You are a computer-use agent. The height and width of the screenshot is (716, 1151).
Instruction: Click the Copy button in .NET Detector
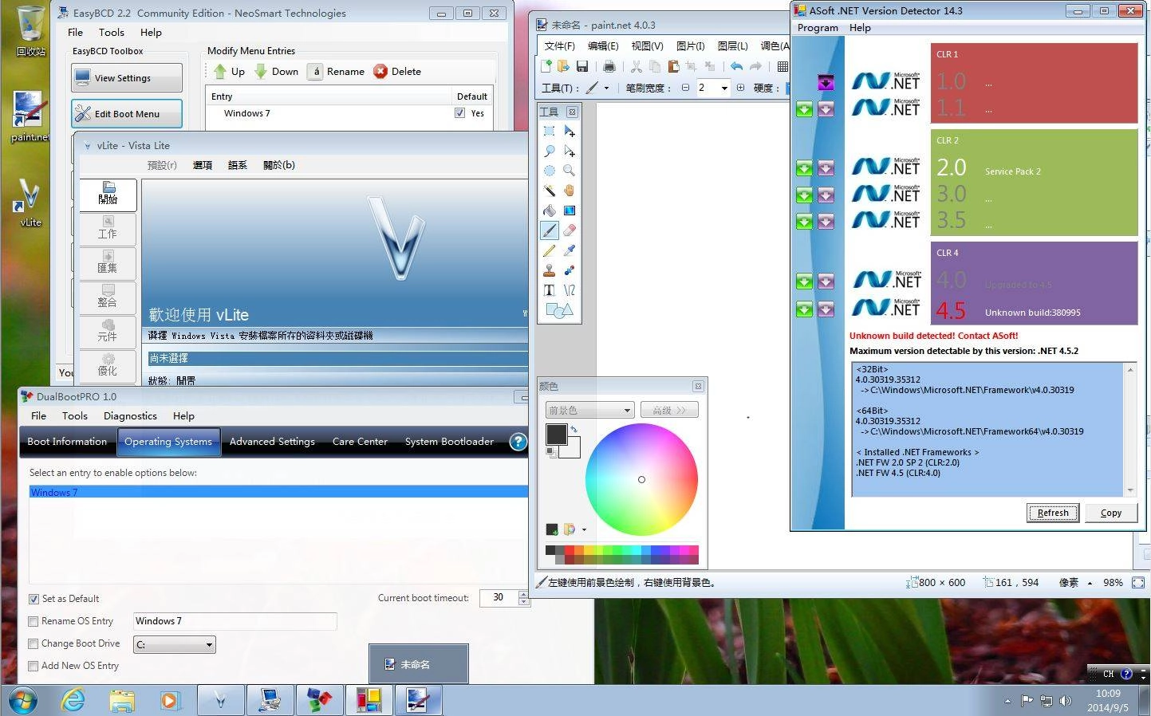[1111, 513]
